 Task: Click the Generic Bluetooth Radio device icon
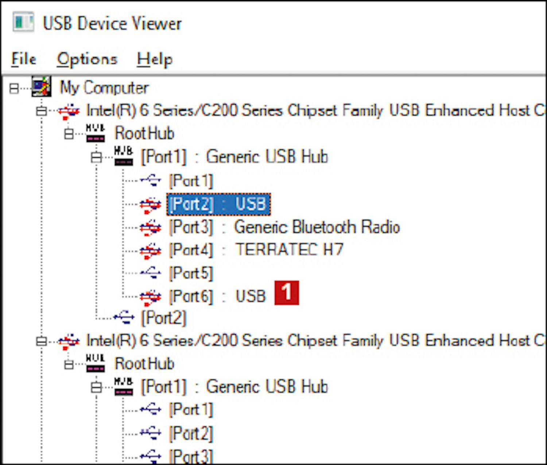[x=151, y=228]
